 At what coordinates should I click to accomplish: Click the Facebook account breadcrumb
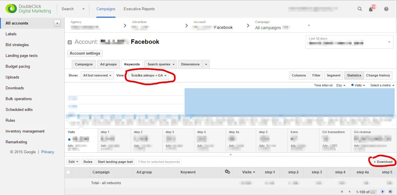click(x=223, y=27)
